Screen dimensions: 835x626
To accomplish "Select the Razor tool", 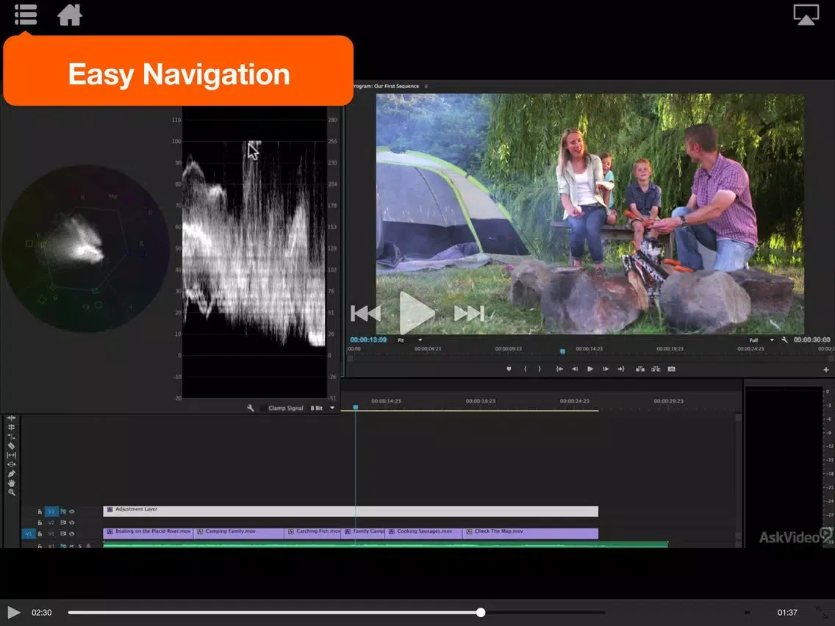I will (x=11, y=446).
